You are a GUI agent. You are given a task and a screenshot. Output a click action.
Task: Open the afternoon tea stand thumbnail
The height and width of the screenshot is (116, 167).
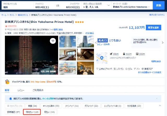click(68, 68)
